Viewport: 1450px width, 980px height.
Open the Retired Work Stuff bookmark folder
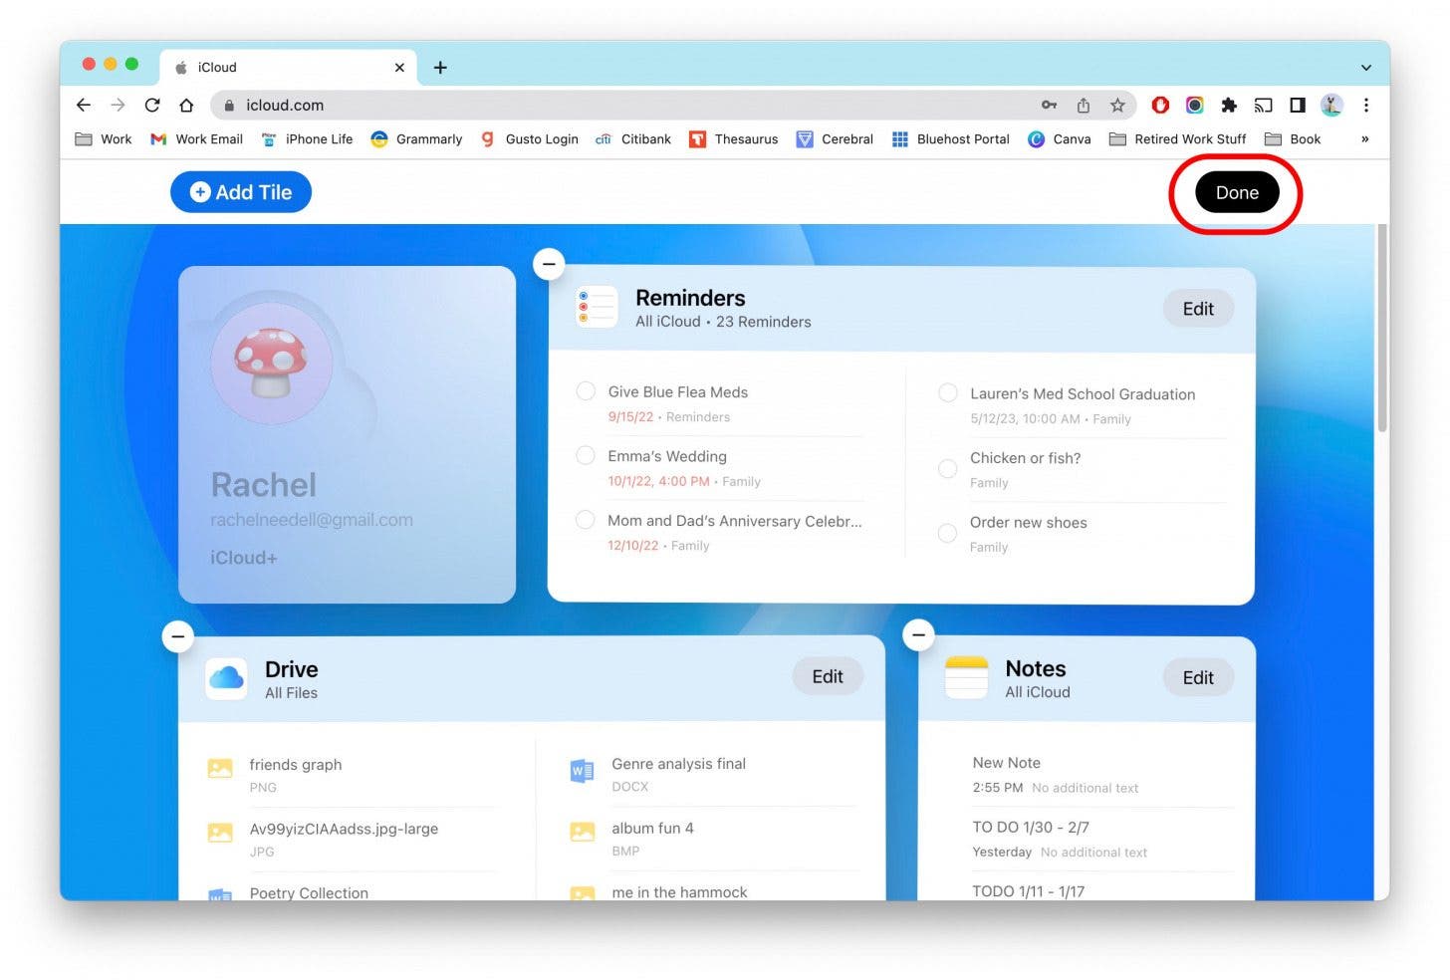(x=1178, y=139)
